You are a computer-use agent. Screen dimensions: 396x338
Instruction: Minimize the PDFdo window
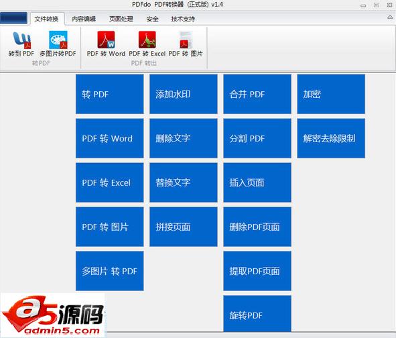(363, 5)
